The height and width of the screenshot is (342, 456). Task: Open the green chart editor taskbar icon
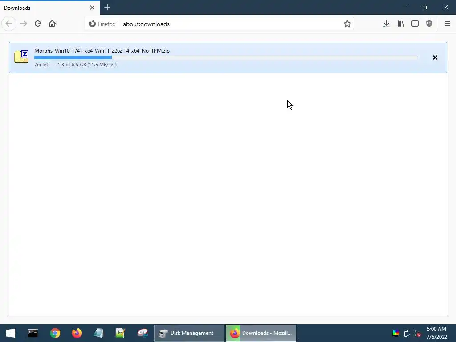point(120,333)
